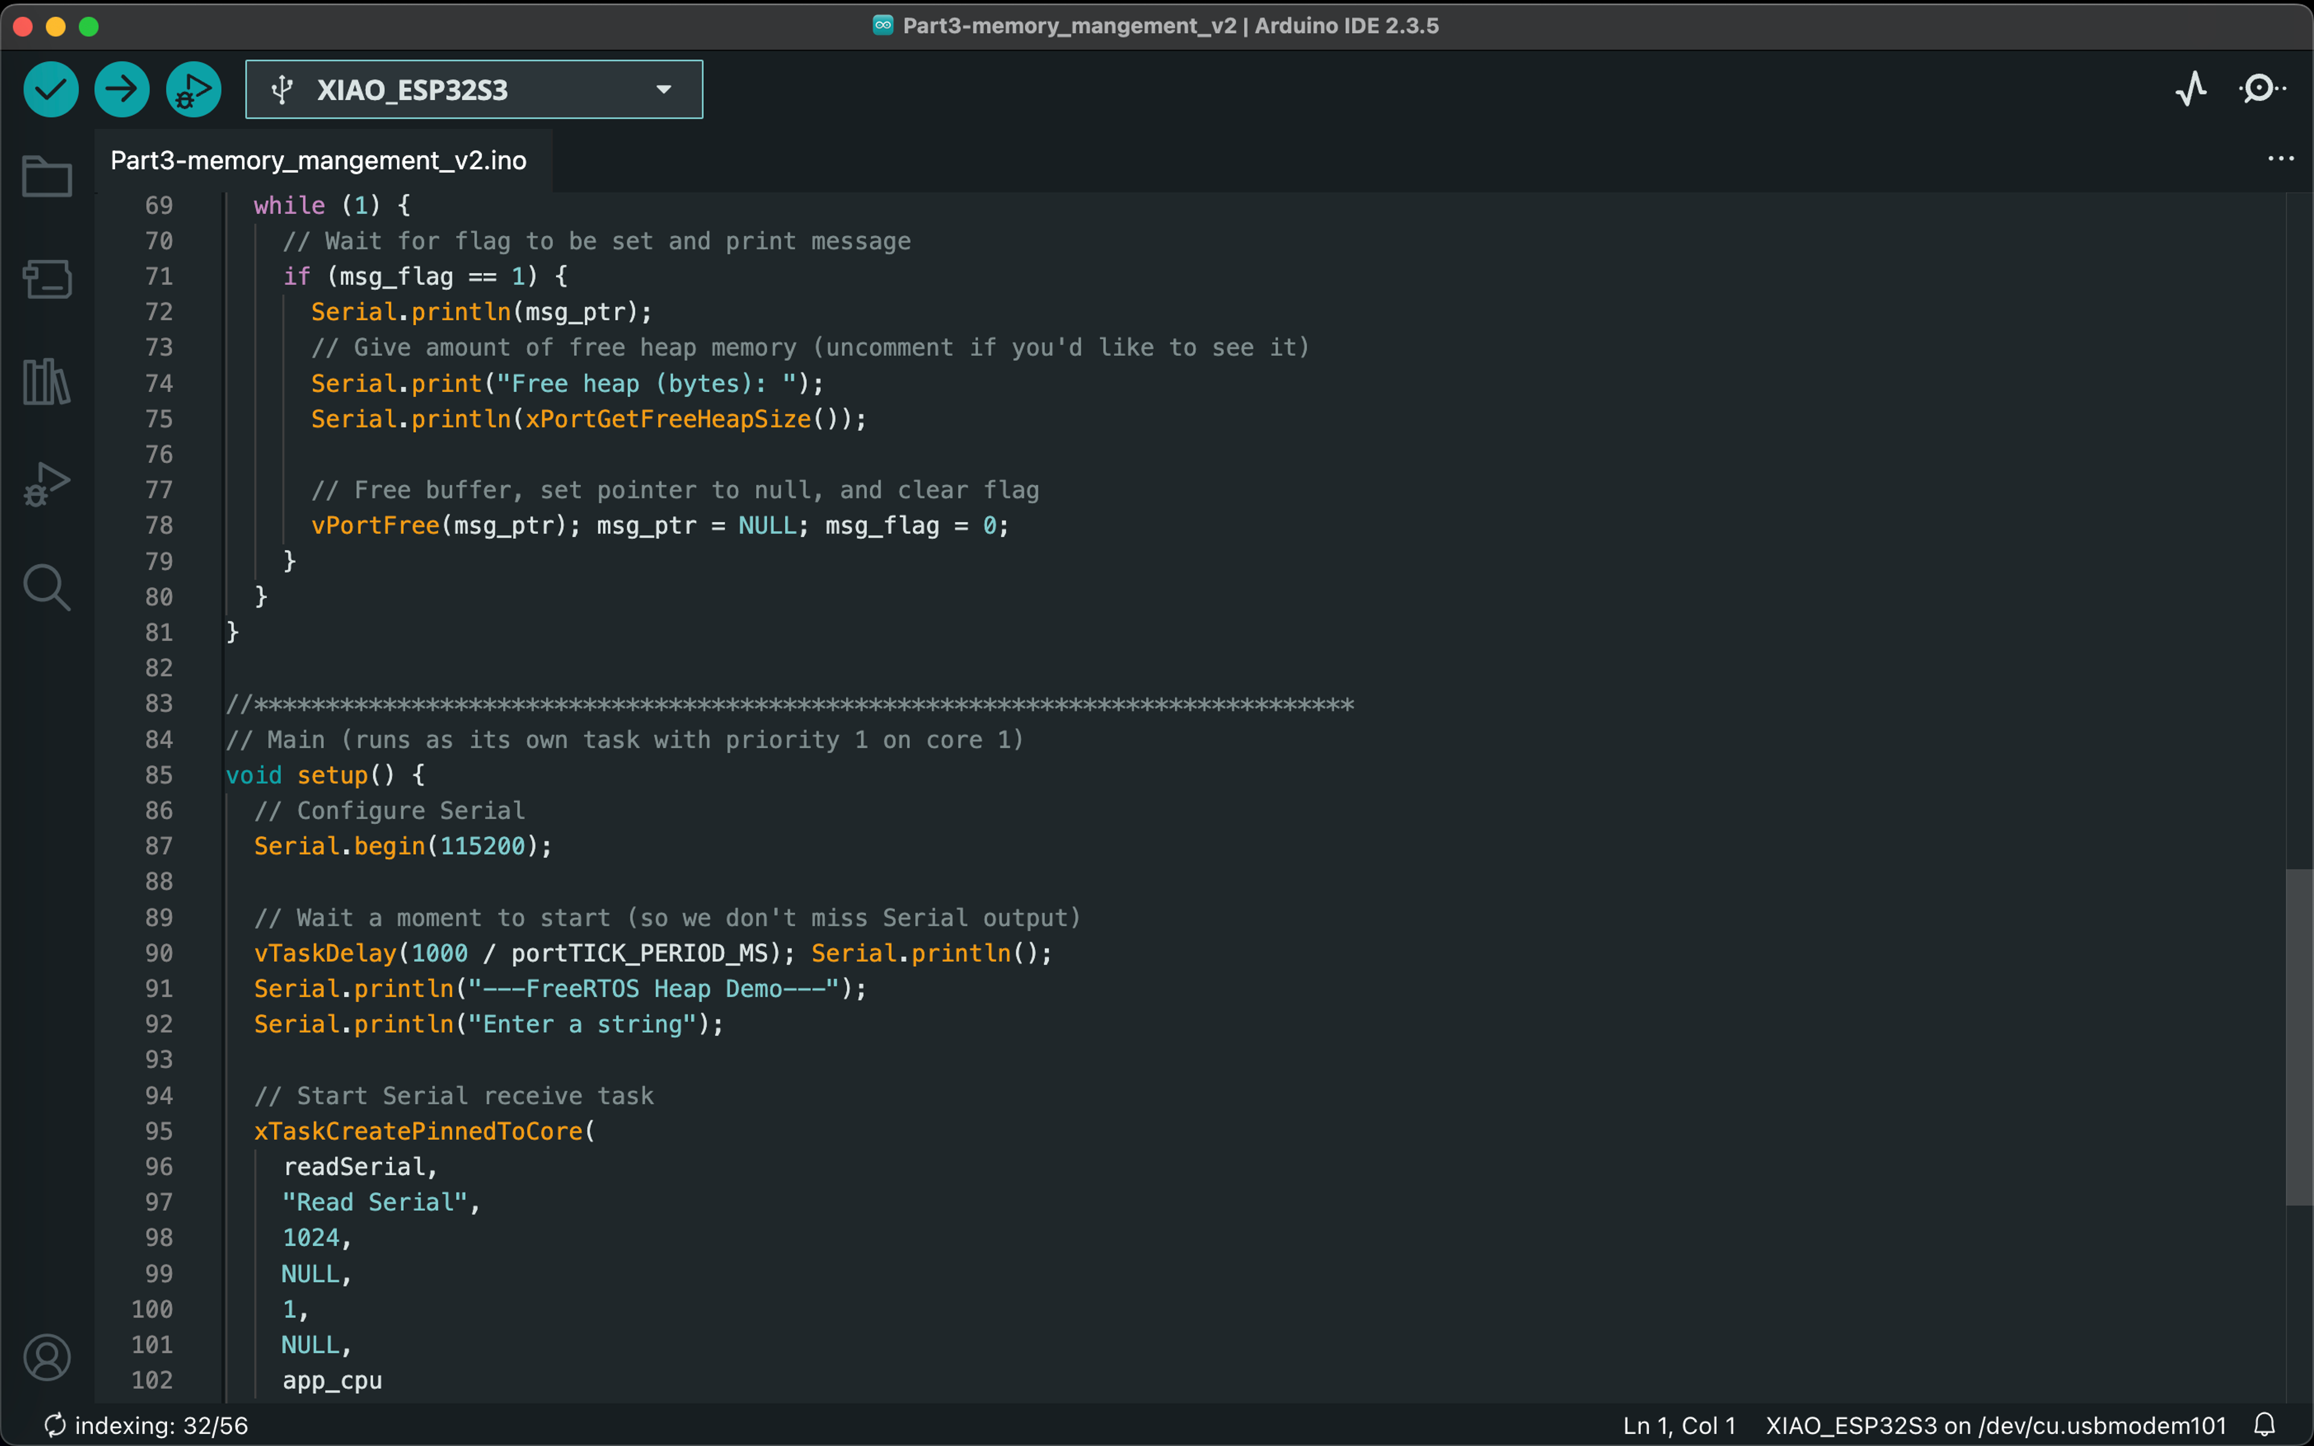Click the XIAO_ESP32S3 on /dev/cu.usbmodem101 status text
This screenshot has height=1446, width=2314.
(1996, 1425)
